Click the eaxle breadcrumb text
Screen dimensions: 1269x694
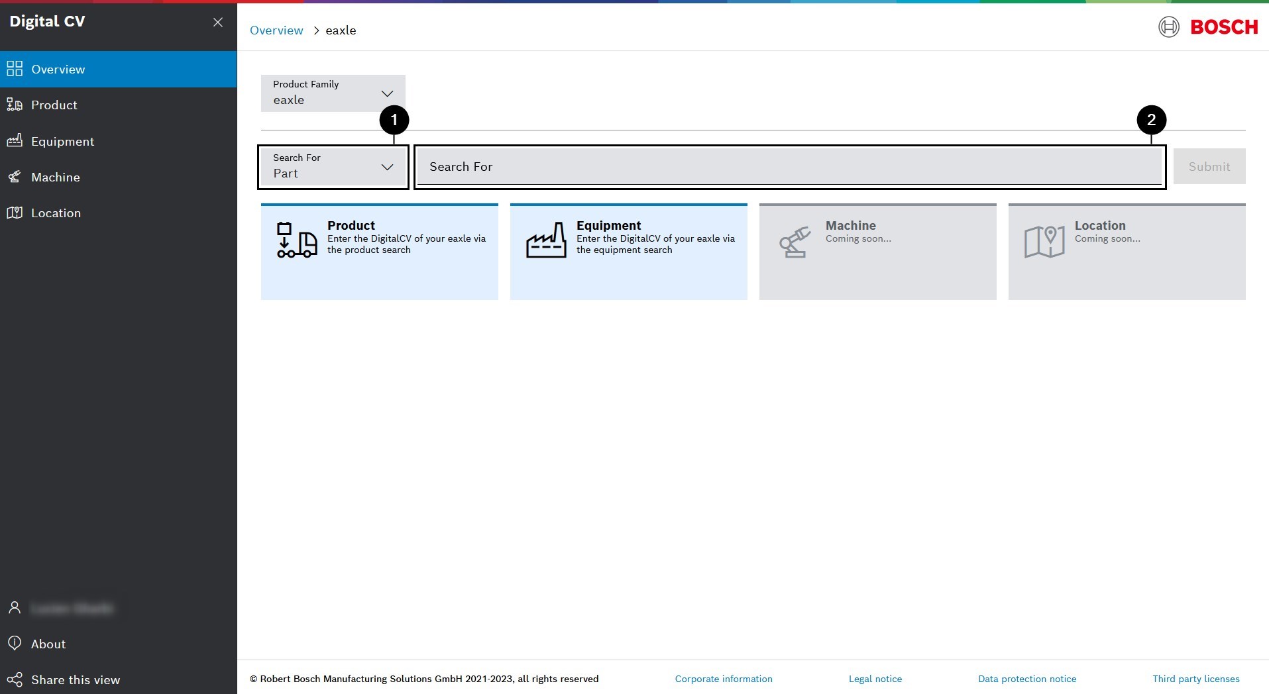click(x=341, y=30)
